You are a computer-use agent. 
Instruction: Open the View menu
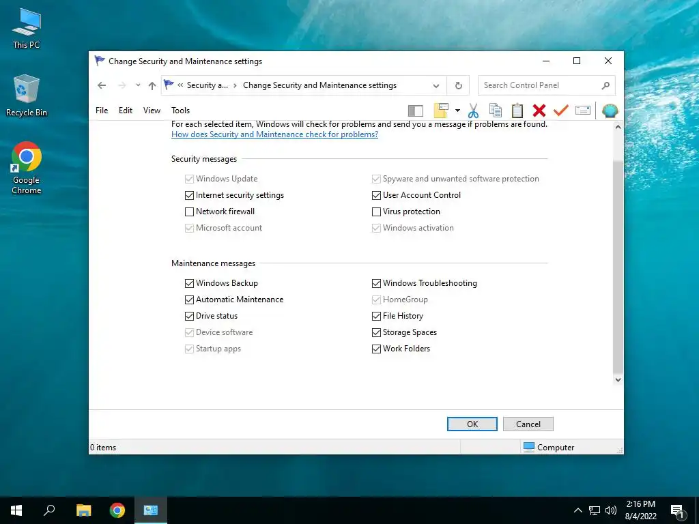coord(152,110)
